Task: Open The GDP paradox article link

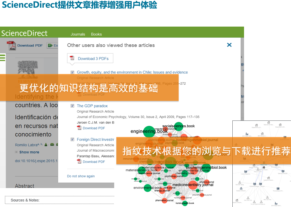Action: click(x=92, y=106)
